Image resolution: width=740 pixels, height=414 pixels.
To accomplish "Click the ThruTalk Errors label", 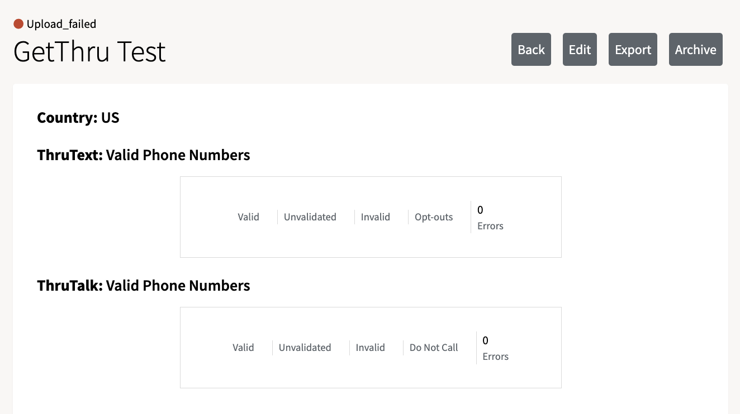I will (x=495, y=357).
